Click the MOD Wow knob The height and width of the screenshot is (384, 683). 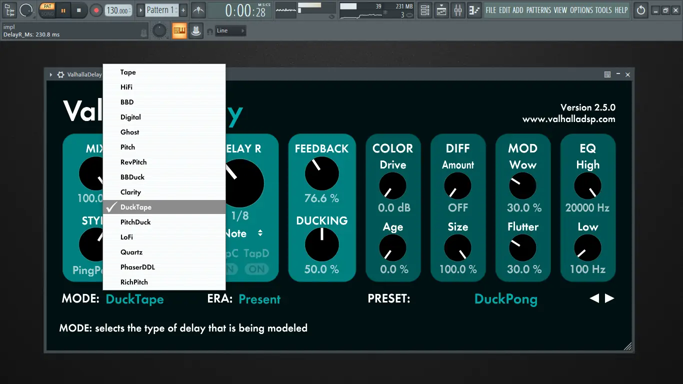coord(523,186)
